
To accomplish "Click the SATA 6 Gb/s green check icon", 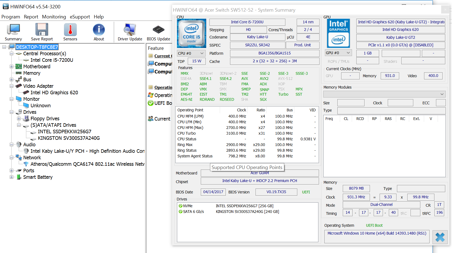I will pyautogui.click(x=180, y=212).
